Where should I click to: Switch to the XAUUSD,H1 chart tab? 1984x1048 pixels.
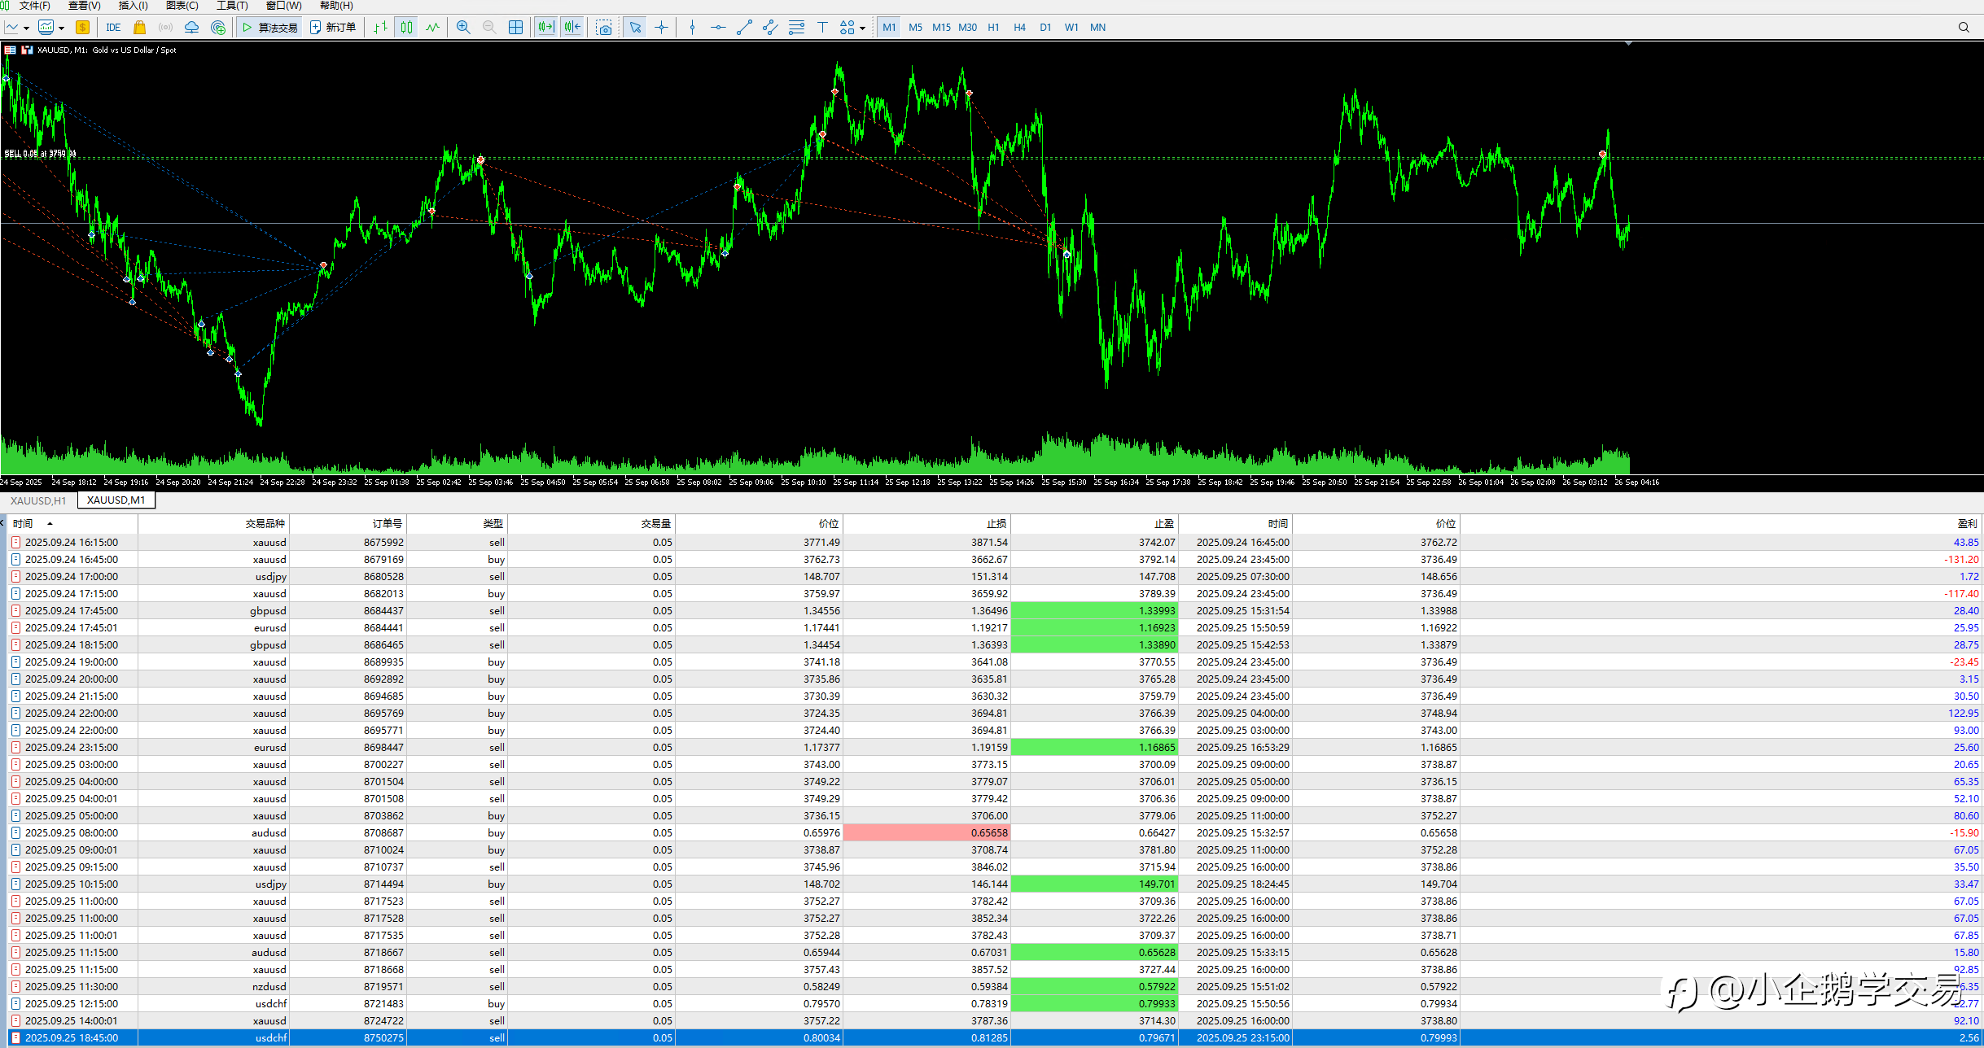[x=38, y=500]
